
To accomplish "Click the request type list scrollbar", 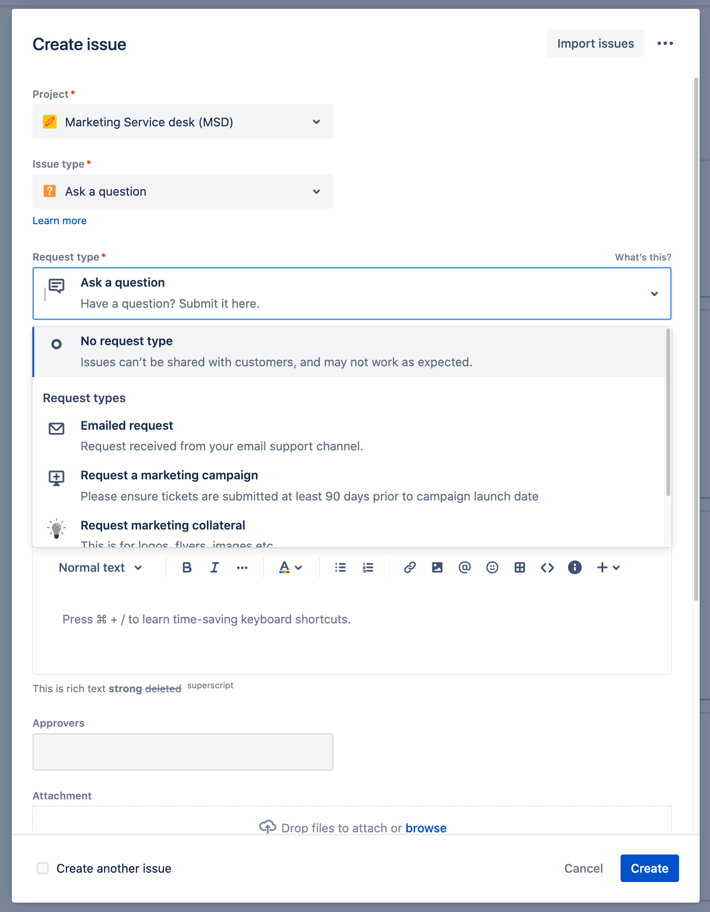I will [668, 413].
